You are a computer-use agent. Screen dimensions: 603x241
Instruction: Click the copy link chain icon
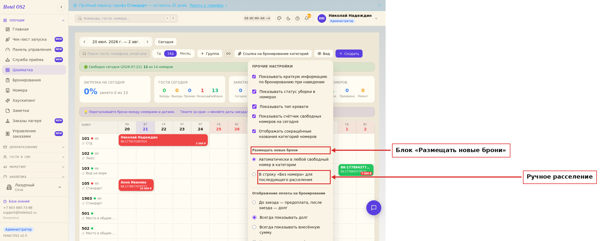228,54
